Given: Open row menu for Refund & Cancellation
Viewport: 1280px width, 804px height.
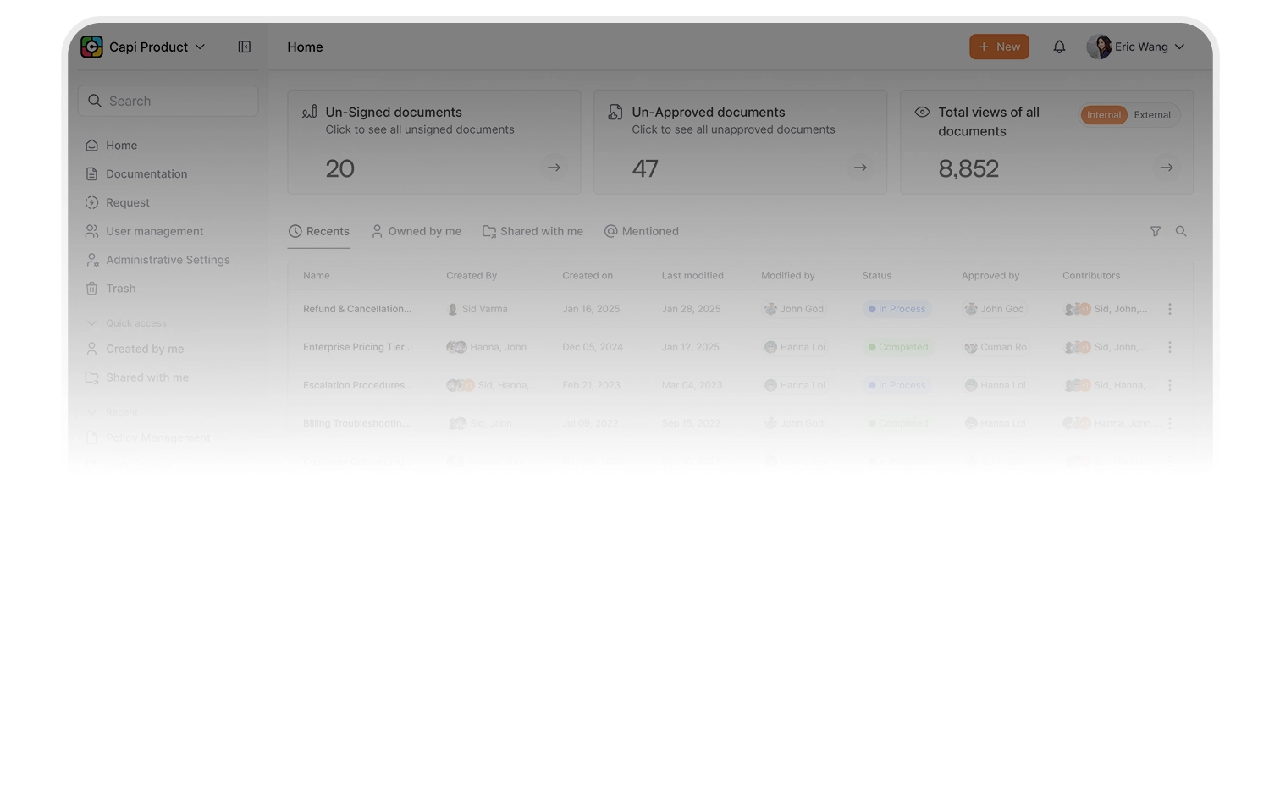Looking at the screenshot, I should (1170, 309).
